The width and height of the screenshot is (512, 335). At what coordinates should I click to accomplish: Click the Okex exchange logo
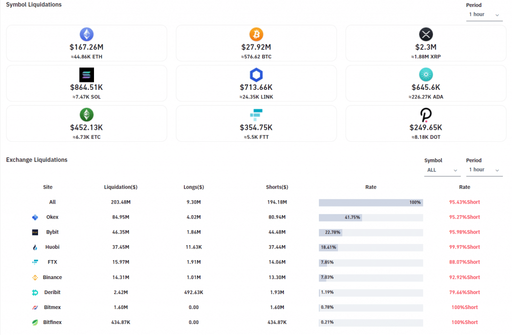pos(35,217)
